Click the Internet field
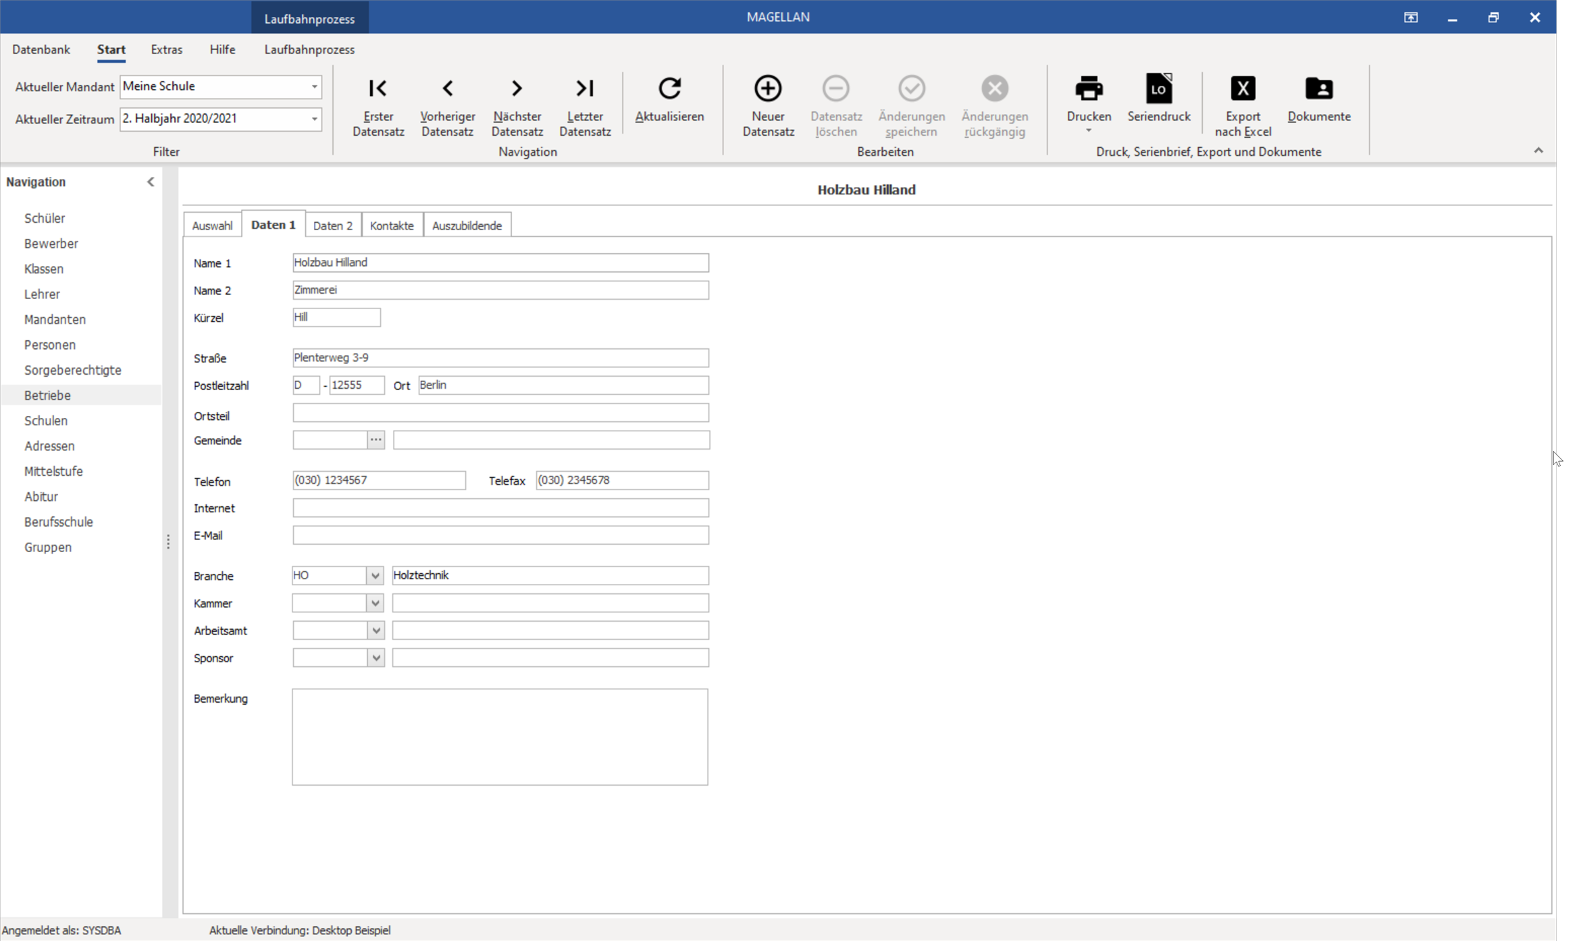The width and height of the screenshot is (1579, 941). point(500,508)
